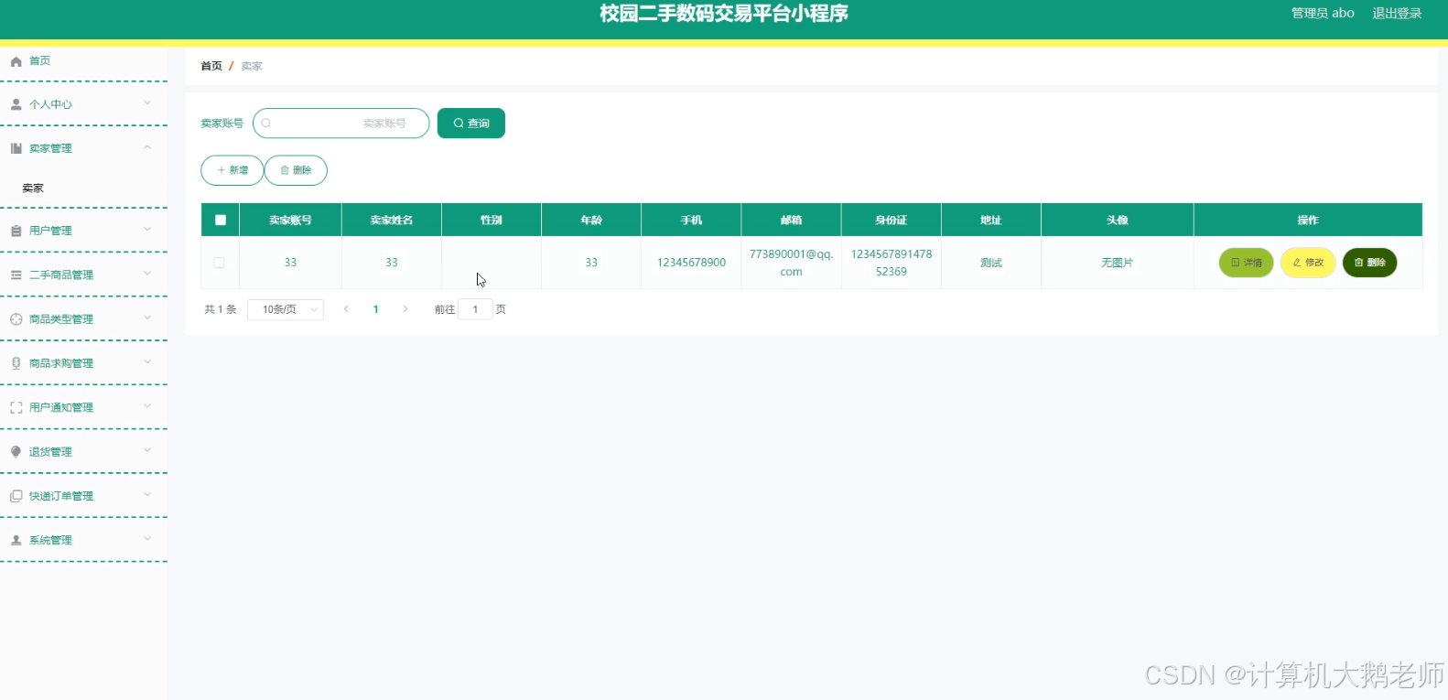The width and height of the screenshot is (1448, 700).
Task: Click the 测试 address cell
Action: click(990, 263)
